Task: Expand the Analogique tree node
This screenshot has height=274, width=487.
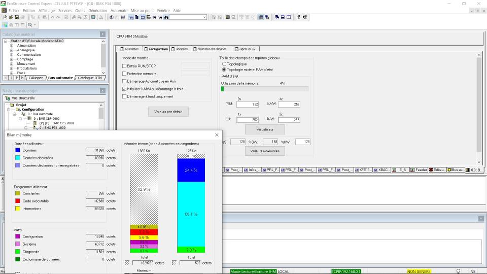Action: (x=12, y=50)
